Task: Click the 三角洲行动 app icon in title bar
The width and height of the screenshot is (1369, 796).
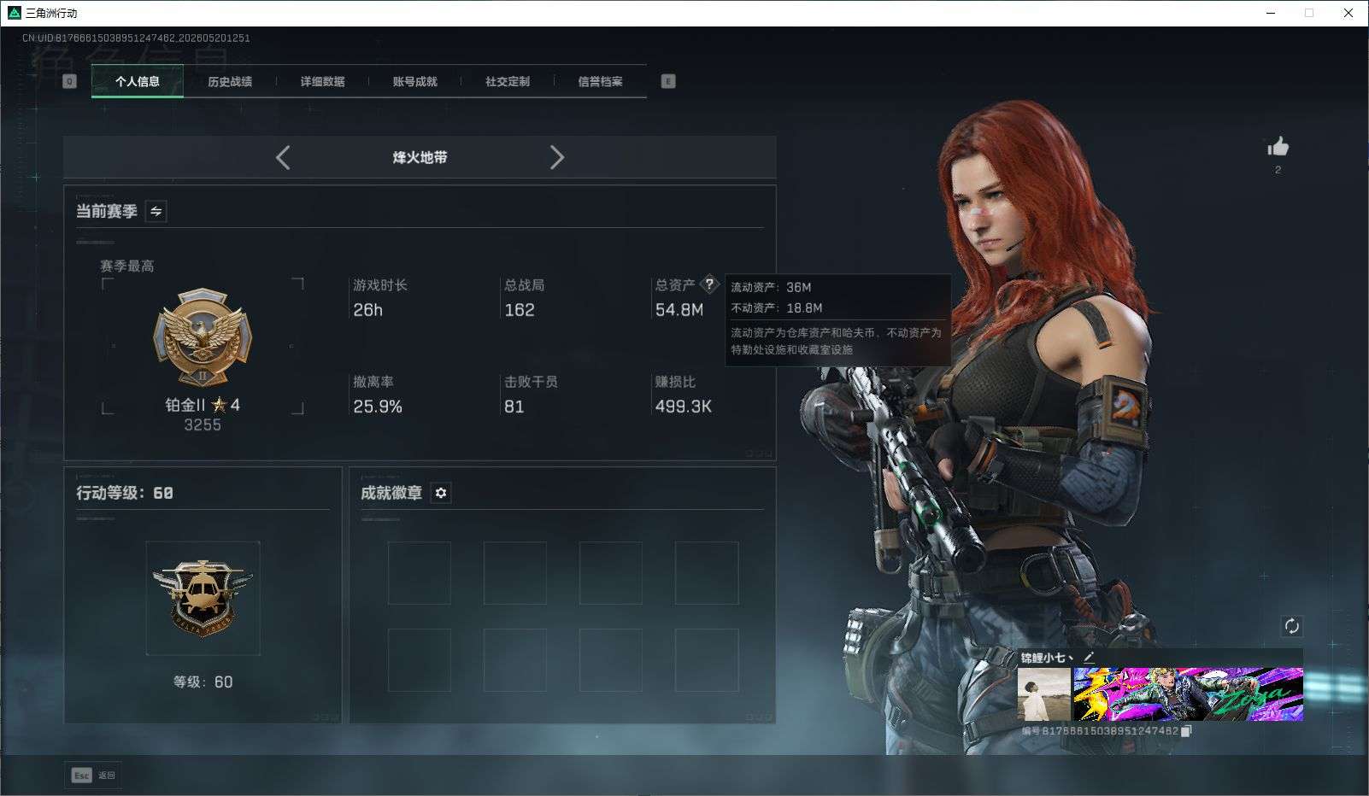Action: (x=14, y=13)
